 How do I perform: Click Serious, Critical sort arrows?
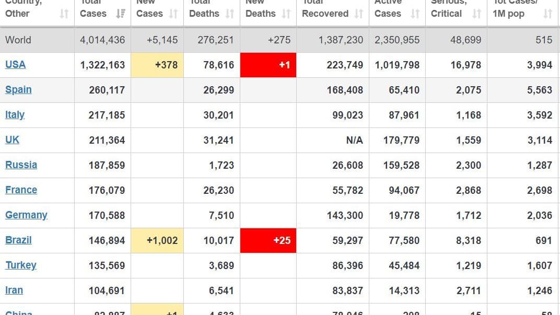(x=476, y=14)
